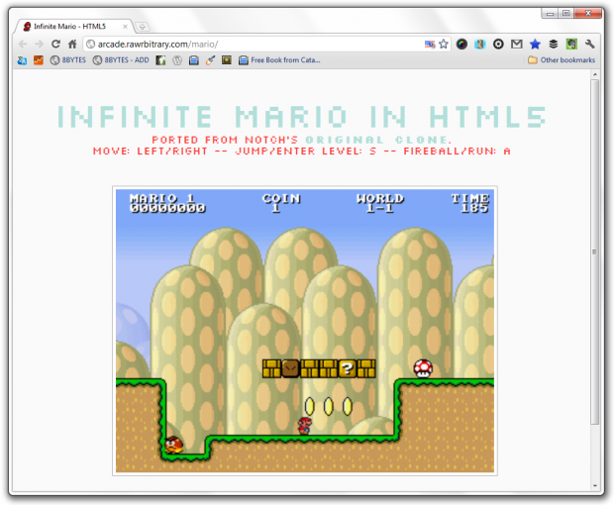614x505 pixels.
Task: Click the Mario character sprite
Action: 305,426
